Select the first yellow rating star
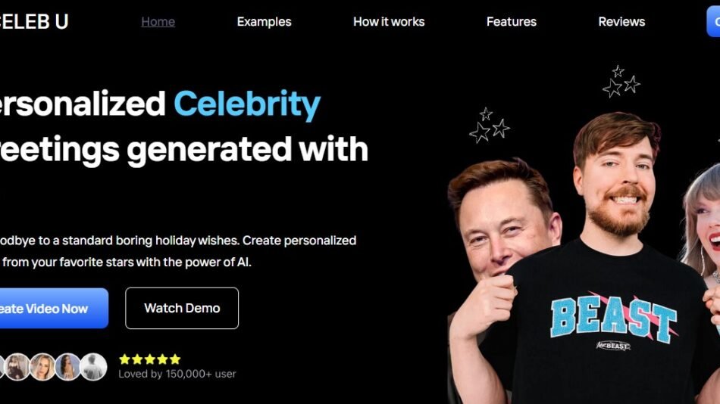Image resolution: width=720 pixels, height=404 pixels. point(124,359)
